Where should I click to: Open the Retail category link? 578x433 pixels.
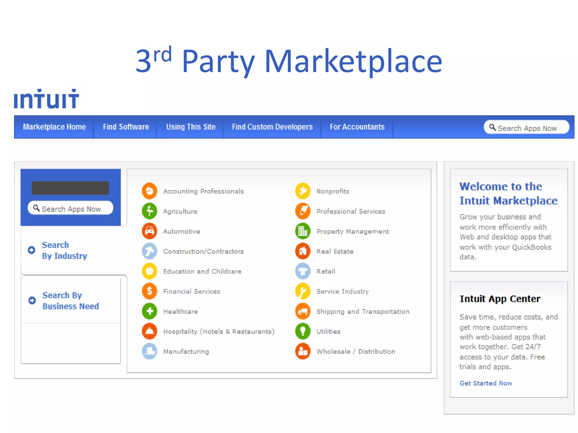coord(326,271)
